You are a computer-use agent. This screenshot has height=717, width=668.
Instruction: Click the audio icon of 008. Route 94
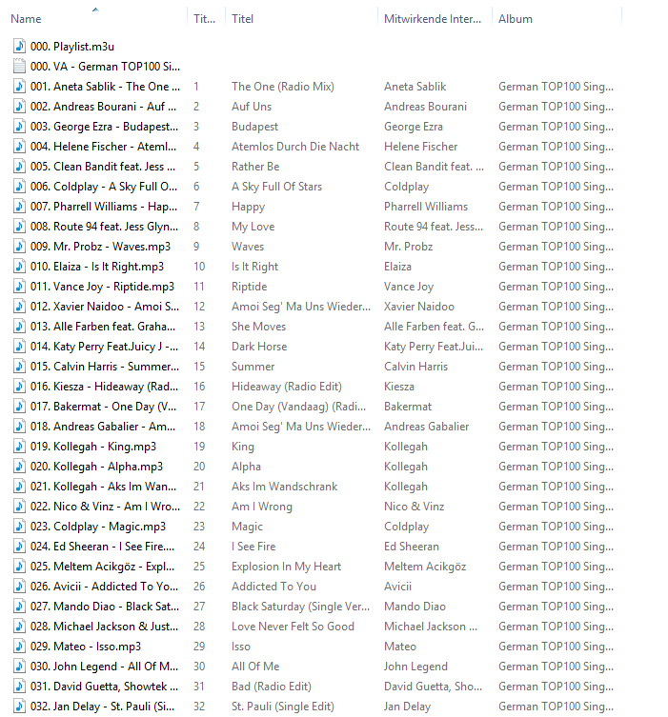point(19,227)
